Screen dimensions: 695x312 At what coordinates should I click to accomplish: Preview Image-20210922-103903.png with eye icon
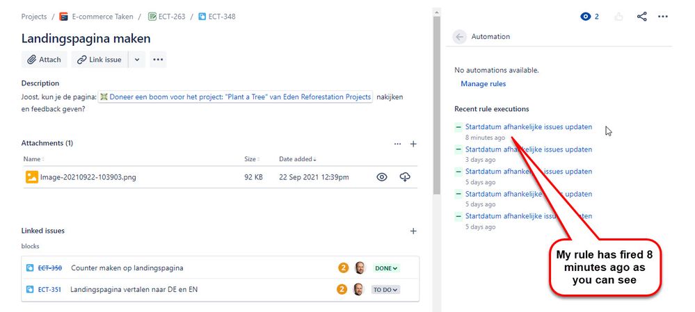[x=382, y=177]
